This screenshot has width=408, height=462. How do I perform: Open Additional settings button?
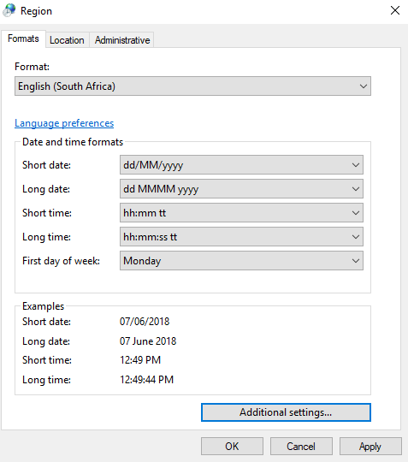pos(286,412)
